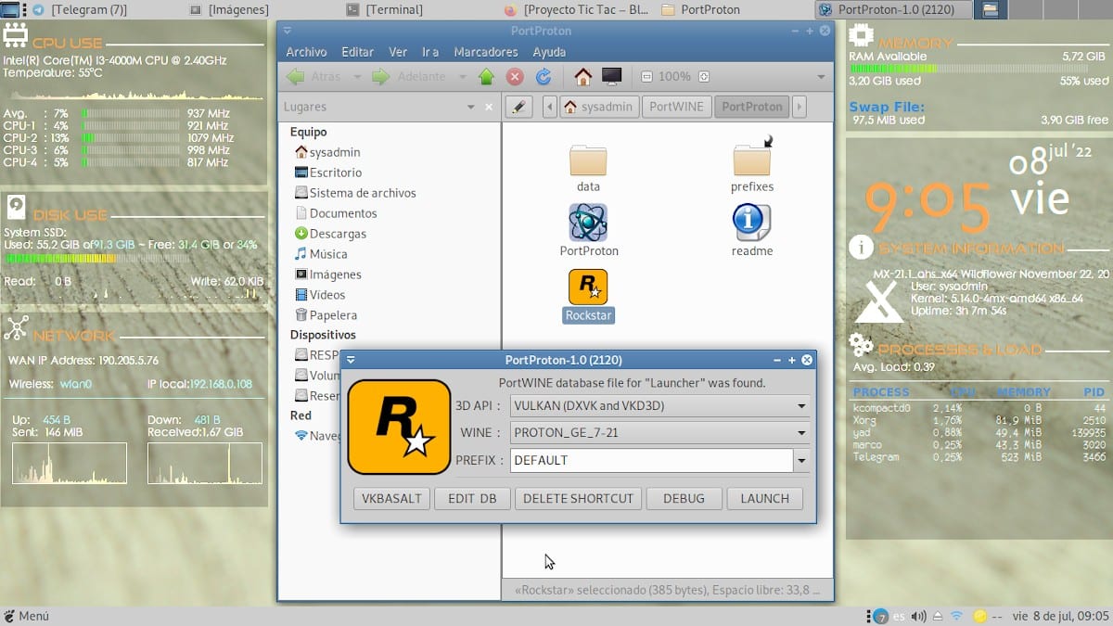Expand the PREFIX combo box arrow
This screenshot has width=1113, height=626.
(x=800, y=461)
